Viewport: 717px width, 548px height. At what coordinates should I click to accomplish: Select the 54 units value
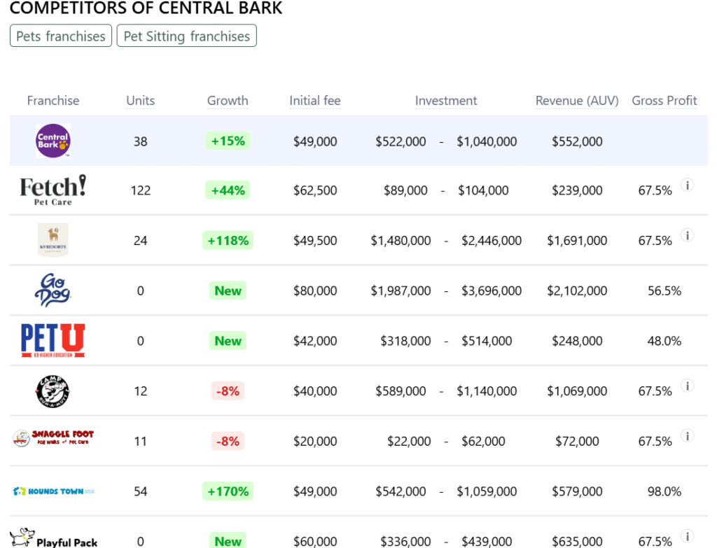click(x=140, y=491)
